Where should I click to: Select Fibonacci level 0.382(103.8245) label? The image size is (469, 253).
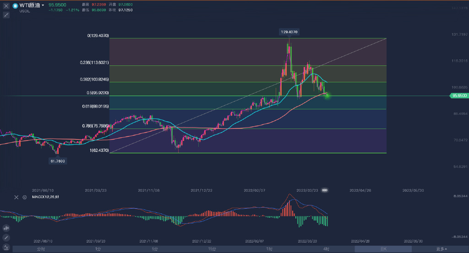tap(94, 80)
